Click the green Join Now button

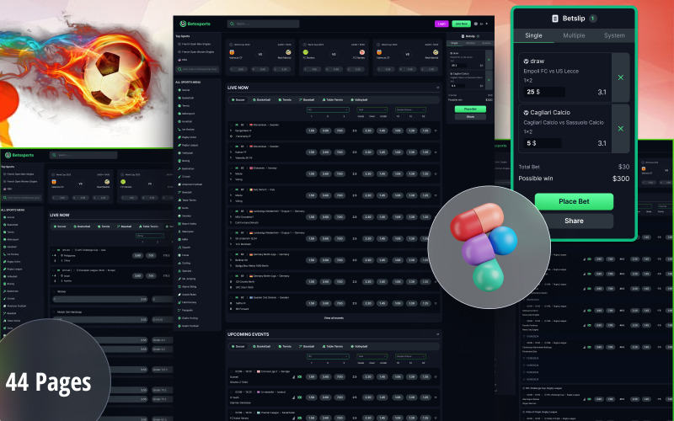[x=461, y=24]
